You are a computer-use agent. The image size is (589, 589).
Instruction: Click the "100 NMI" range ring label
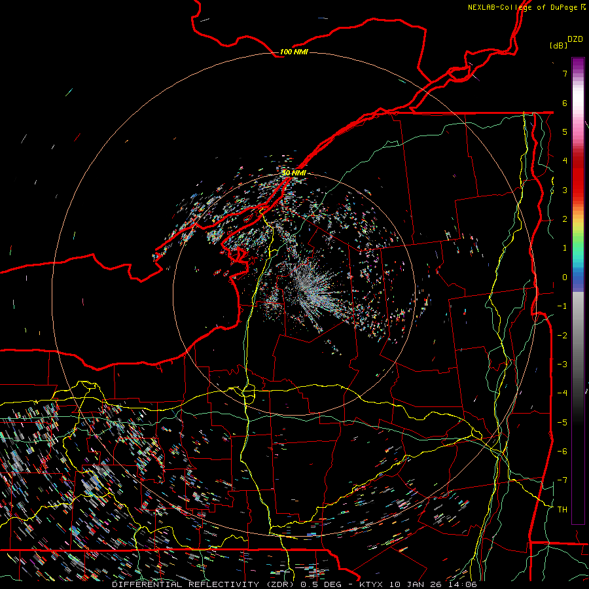point(294,52)
